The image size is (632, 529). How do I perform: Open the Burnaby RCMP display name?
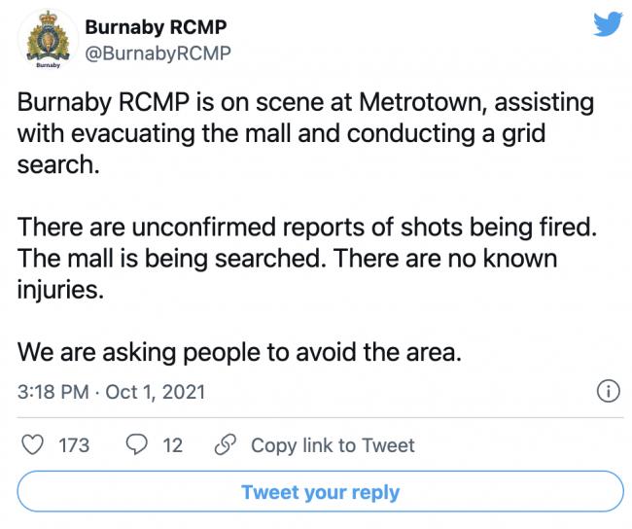[x=156, y=27]
